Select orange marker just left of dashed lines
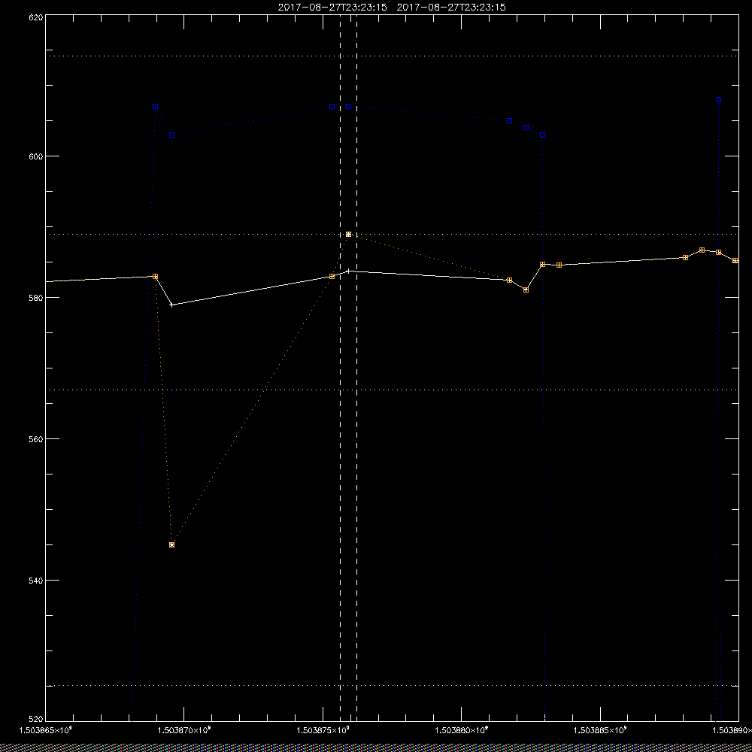The image size is (752, 752). [x=332, y=276]
